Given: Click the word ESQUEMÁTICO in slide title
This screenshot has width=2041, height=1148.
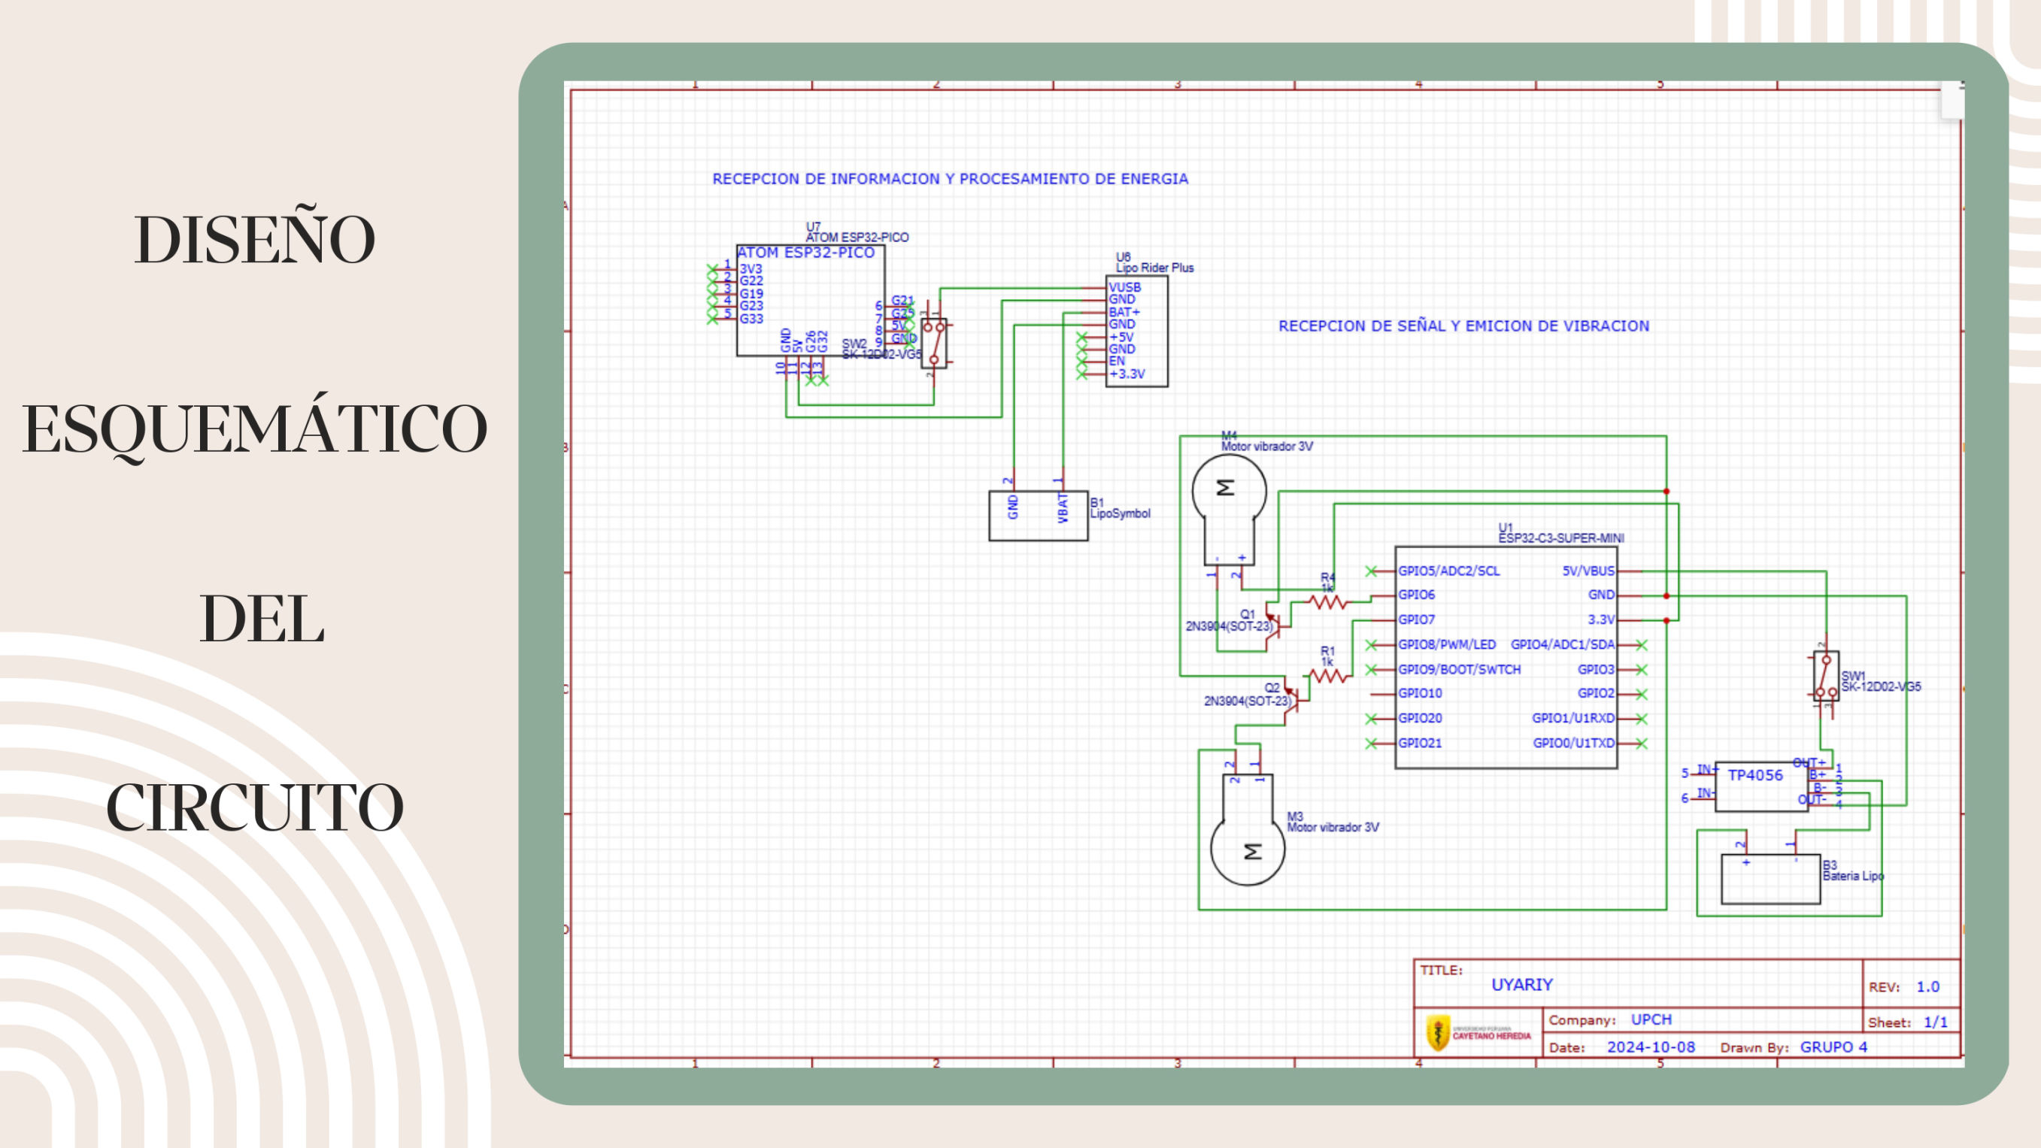Looking at the screenshot, I should point(254,428).
